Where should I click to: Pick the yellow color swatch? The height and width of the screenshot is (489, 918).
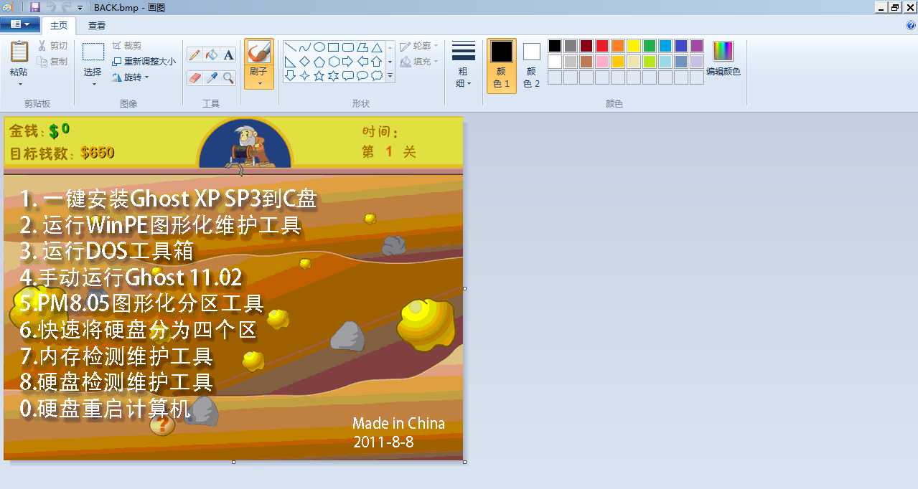[634, 46]
